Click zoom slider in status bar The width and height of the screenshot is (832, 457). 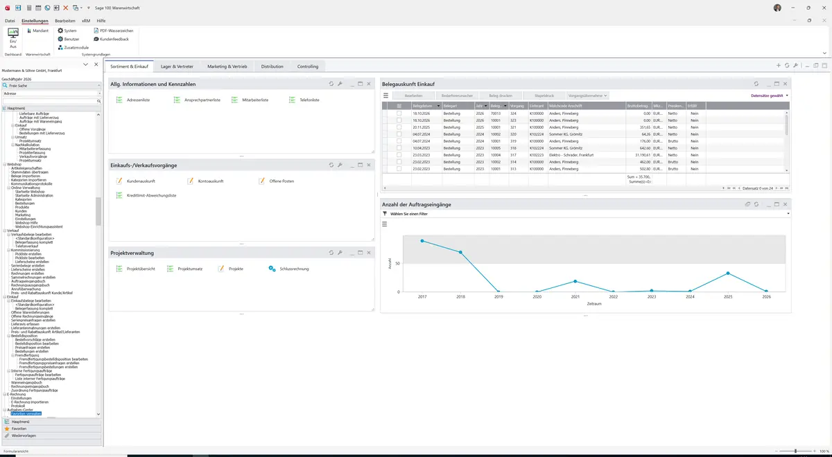tap(795, 451)
